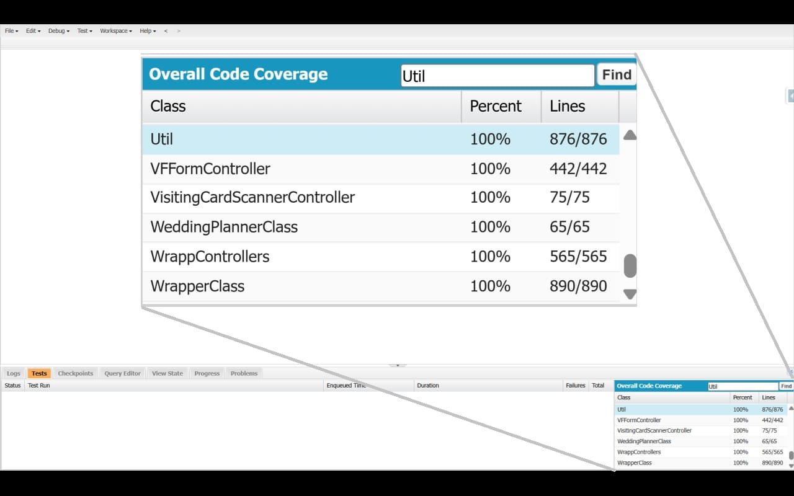
Task: Sort by the Failures column header
Action: point(576,386)
